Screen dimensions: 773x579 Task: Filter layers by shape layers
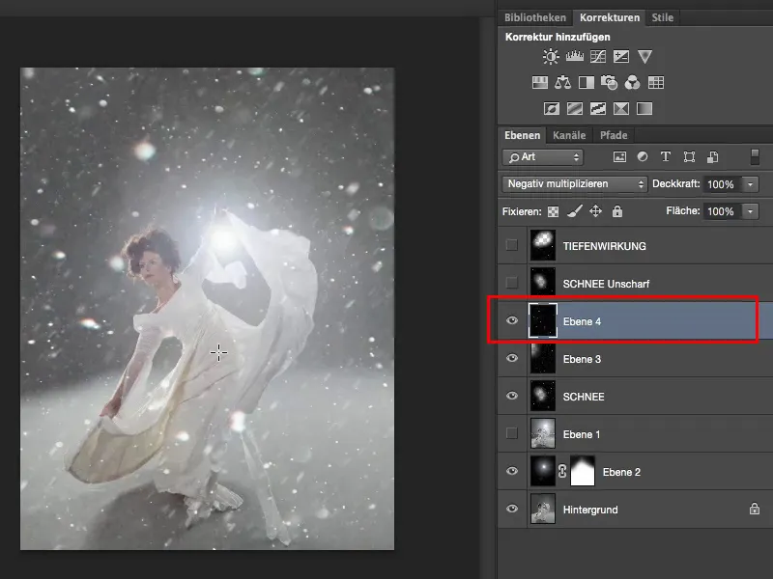click(x=689, y=157)
